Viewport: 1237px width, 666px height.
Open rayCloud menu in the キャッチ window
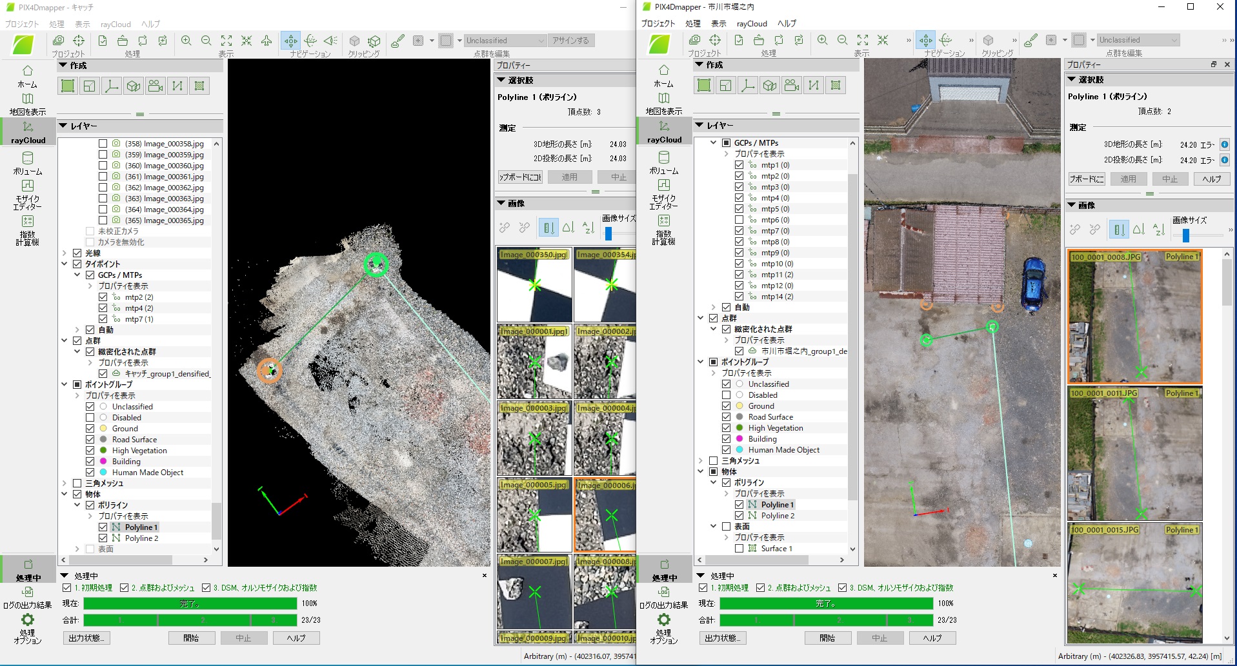click(x=116, y=24)
